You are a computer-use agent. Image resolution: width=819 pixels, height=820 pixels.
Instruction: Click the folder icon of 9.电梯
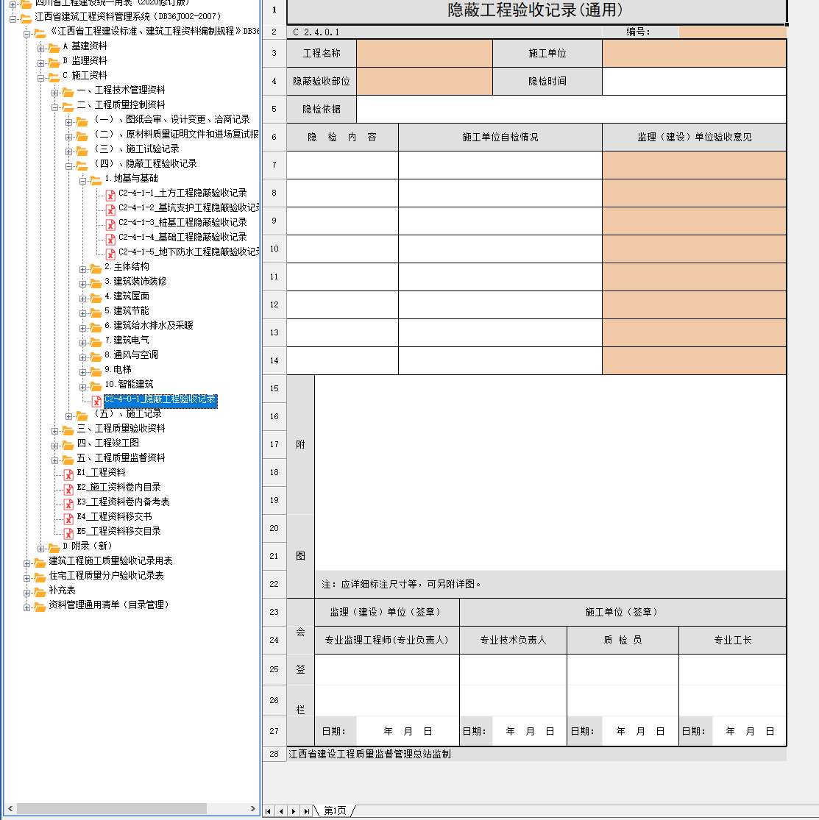tap(96, 371)
